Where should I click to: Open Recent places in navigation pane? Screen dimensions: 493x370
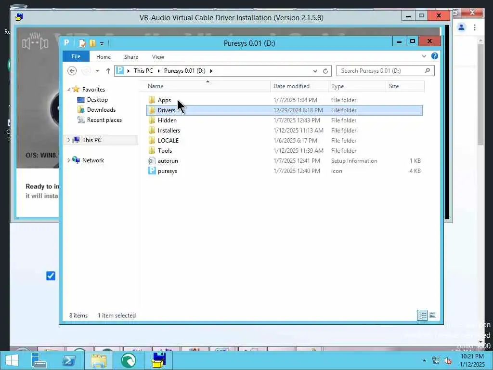(x=104, y=120)
